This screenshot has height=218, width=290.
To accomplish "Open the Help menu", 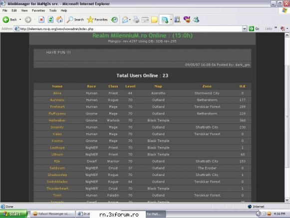I will pyautogui.click(x=64, y=10).
